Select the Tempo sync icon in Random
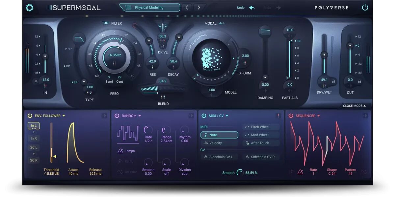Viewport: 395px width, 197px height. 120,151
